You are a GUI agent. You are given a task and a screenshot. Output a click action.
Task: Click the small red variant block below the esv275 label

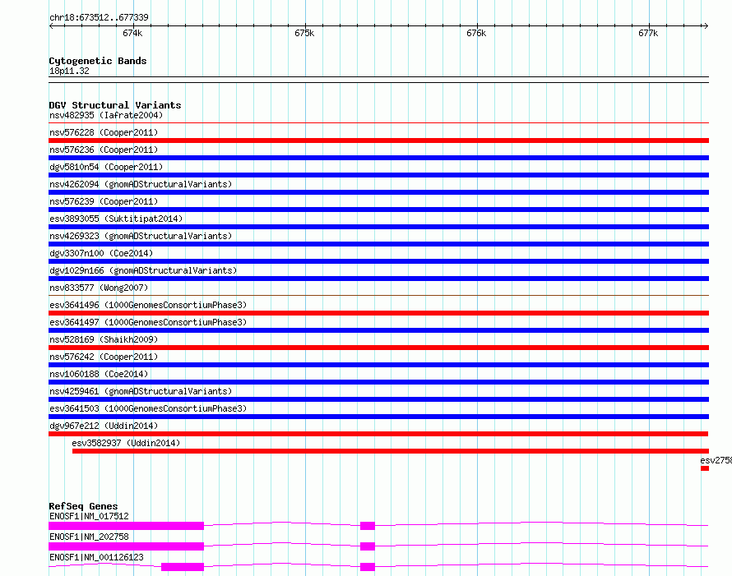[705, 468]
